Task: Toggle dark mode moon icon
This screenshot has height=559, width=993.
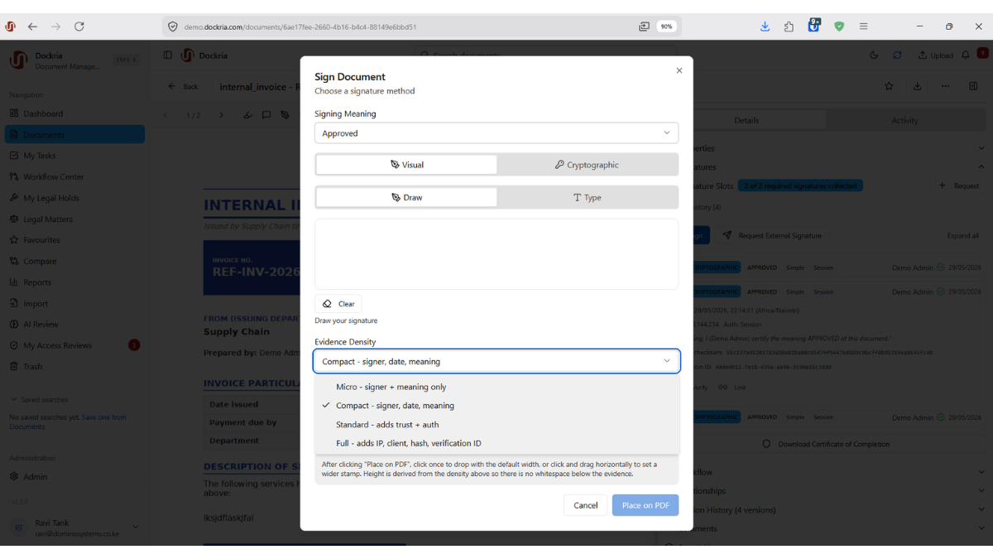Action: click(x=875, y=55)
